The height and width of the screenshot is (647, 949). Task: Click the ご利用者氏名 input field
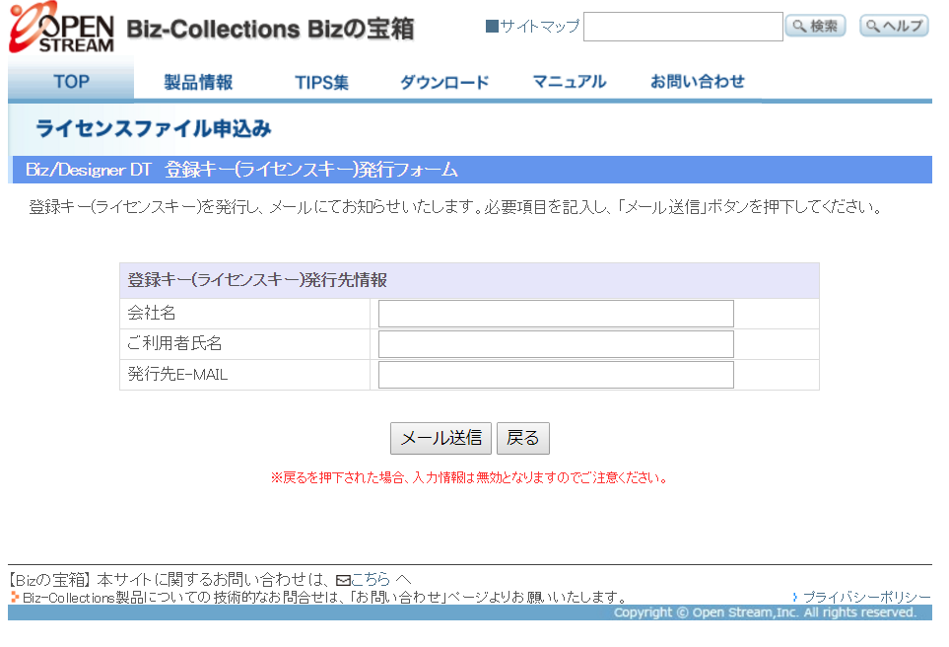[556, 344]
